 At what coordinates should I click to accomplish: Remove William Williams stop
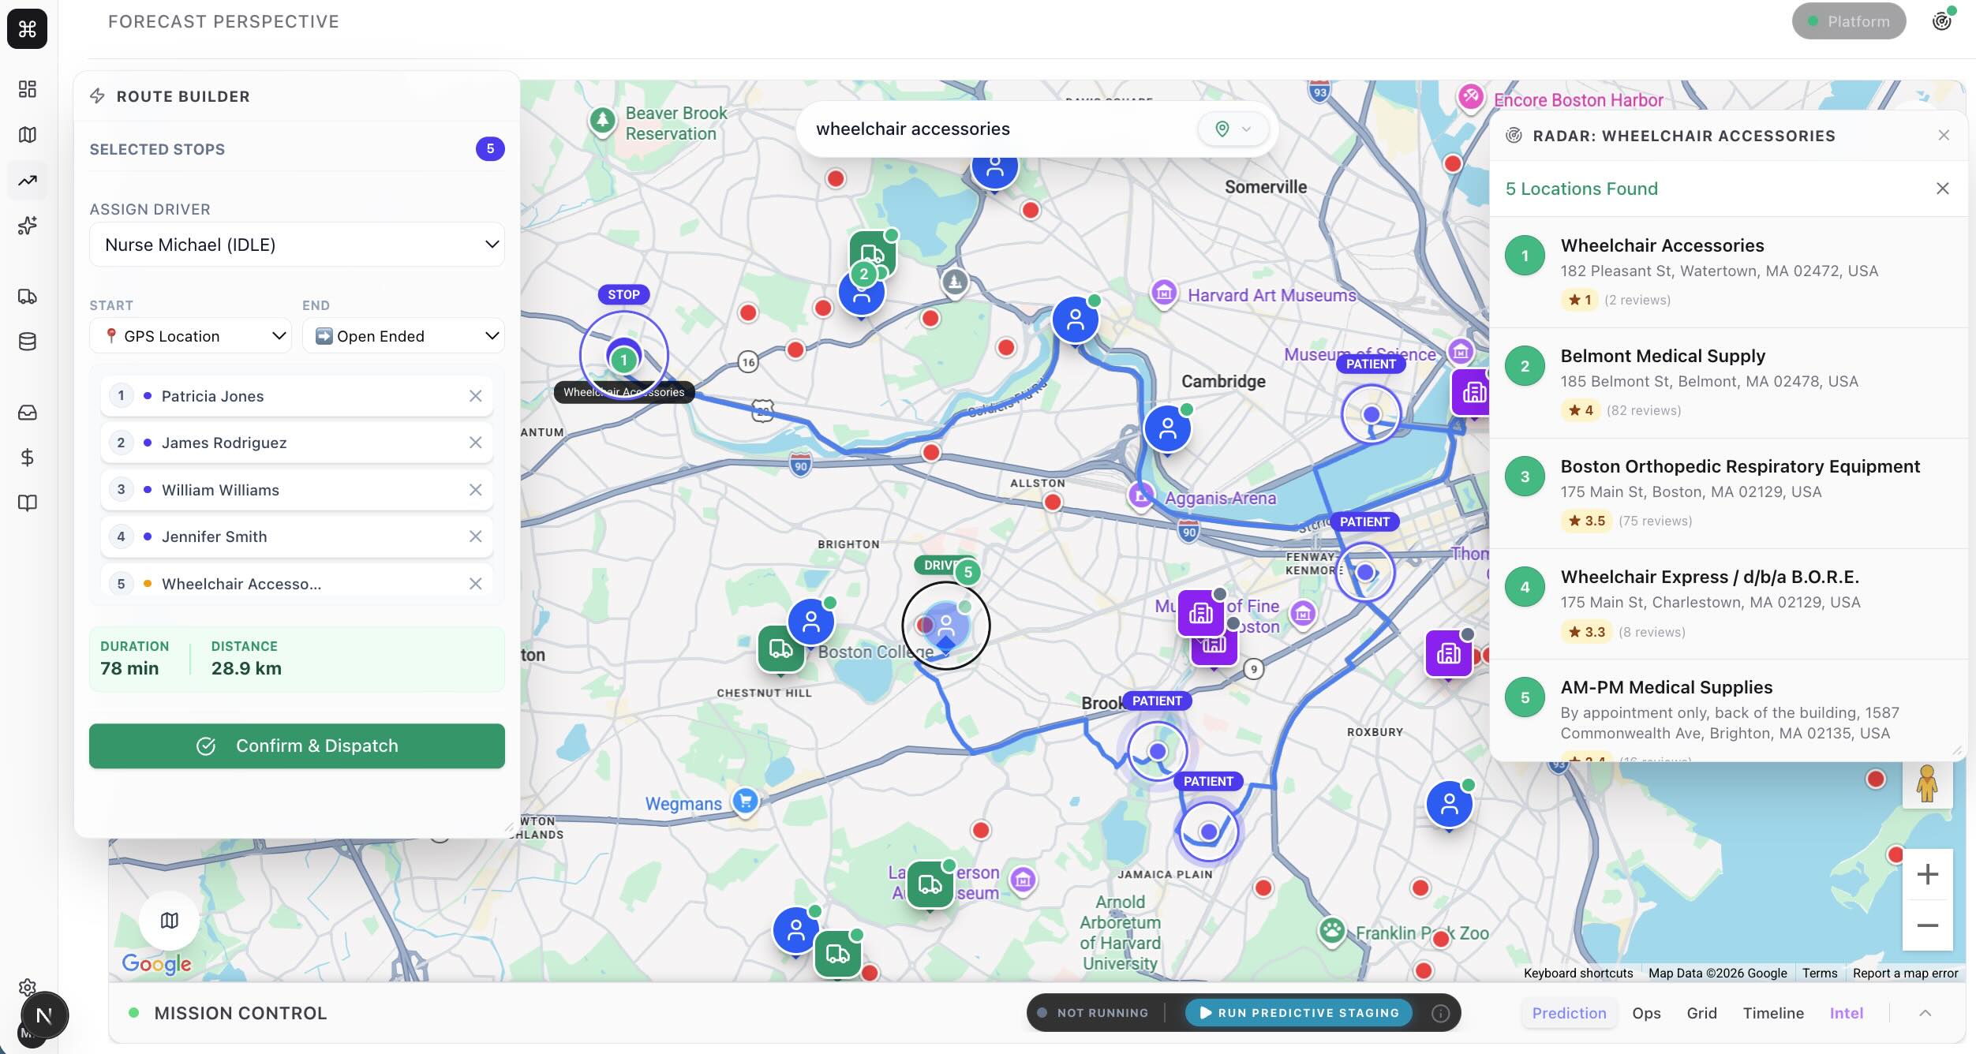tap(475, 490)
